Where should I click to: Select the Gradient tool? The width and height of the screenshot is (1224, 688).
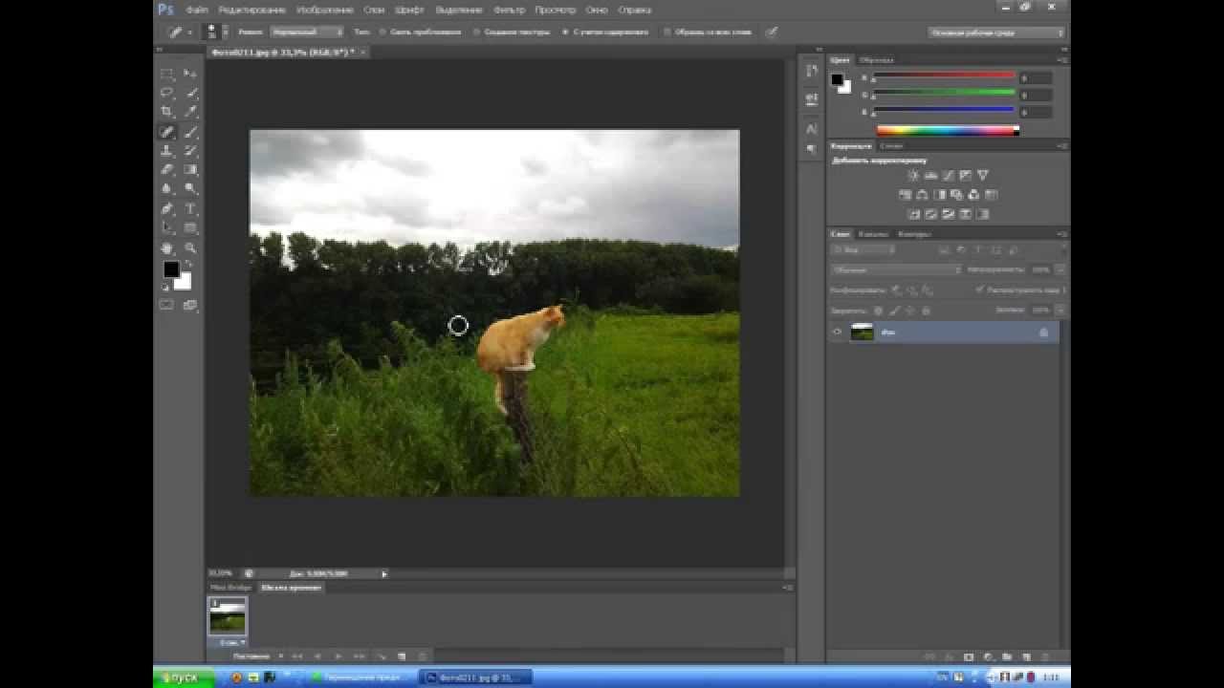pyautogui.click(x=190, y=170)
